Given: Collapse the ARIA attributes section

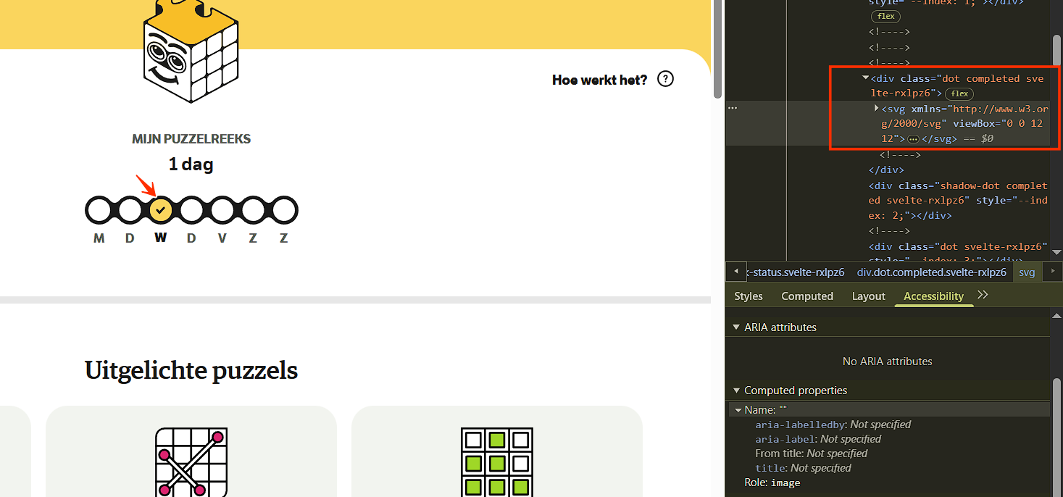Looking at the screenshot, I should (737, 327).
